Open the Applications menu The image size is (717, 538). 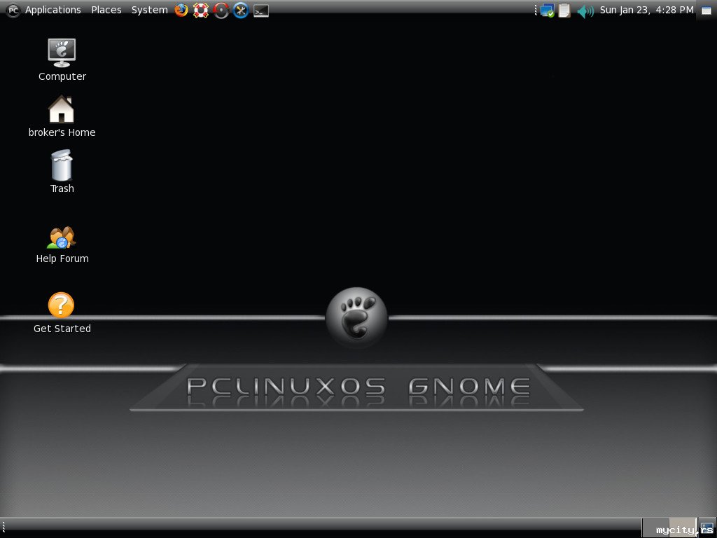point(53,10)
